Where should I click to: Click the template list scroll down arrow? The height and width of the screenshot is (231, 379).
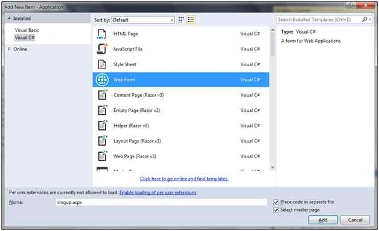pyautogui.click(x=273, y=167)
